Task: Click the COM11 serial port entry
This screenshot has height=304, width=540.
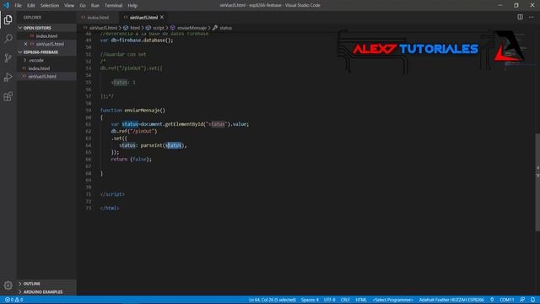Action: [506, 300]
